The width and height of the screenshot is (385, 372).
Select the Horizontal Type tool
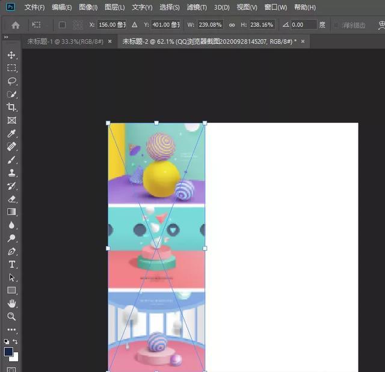pos(11,264)
